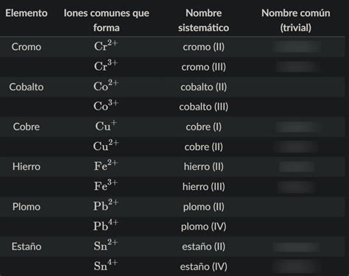This screenshot has height=276, width=349.
Task: Reveal blurred common name for estaño (II)
Action: (x=296, y=247)
